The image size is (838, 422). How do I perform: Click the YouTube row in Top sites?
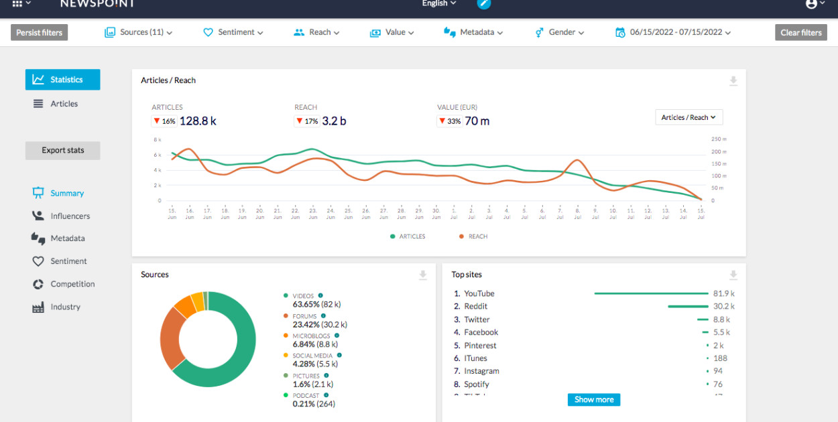pos(479,293)
